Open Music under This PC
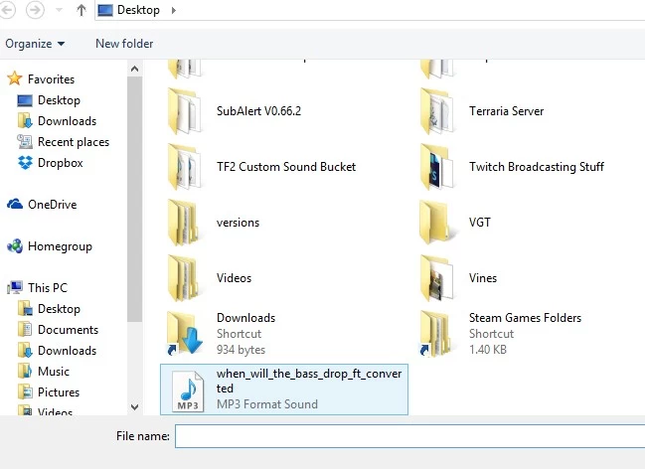Image resolution: width=645 pixels, height=469 pixels. click(54, 372)
